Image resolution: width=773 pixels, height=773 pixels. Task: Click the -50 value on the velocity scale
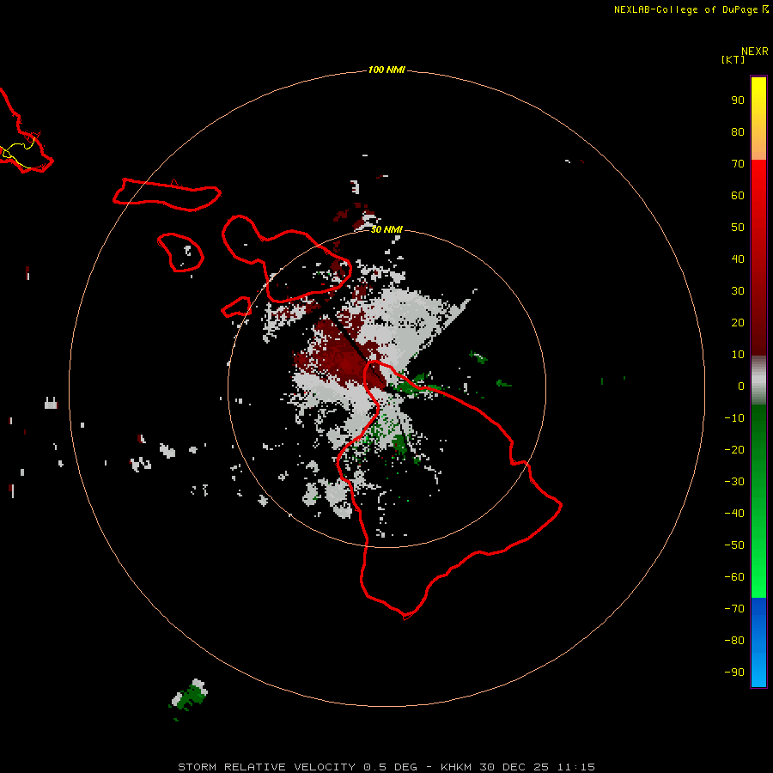(734, 545)
